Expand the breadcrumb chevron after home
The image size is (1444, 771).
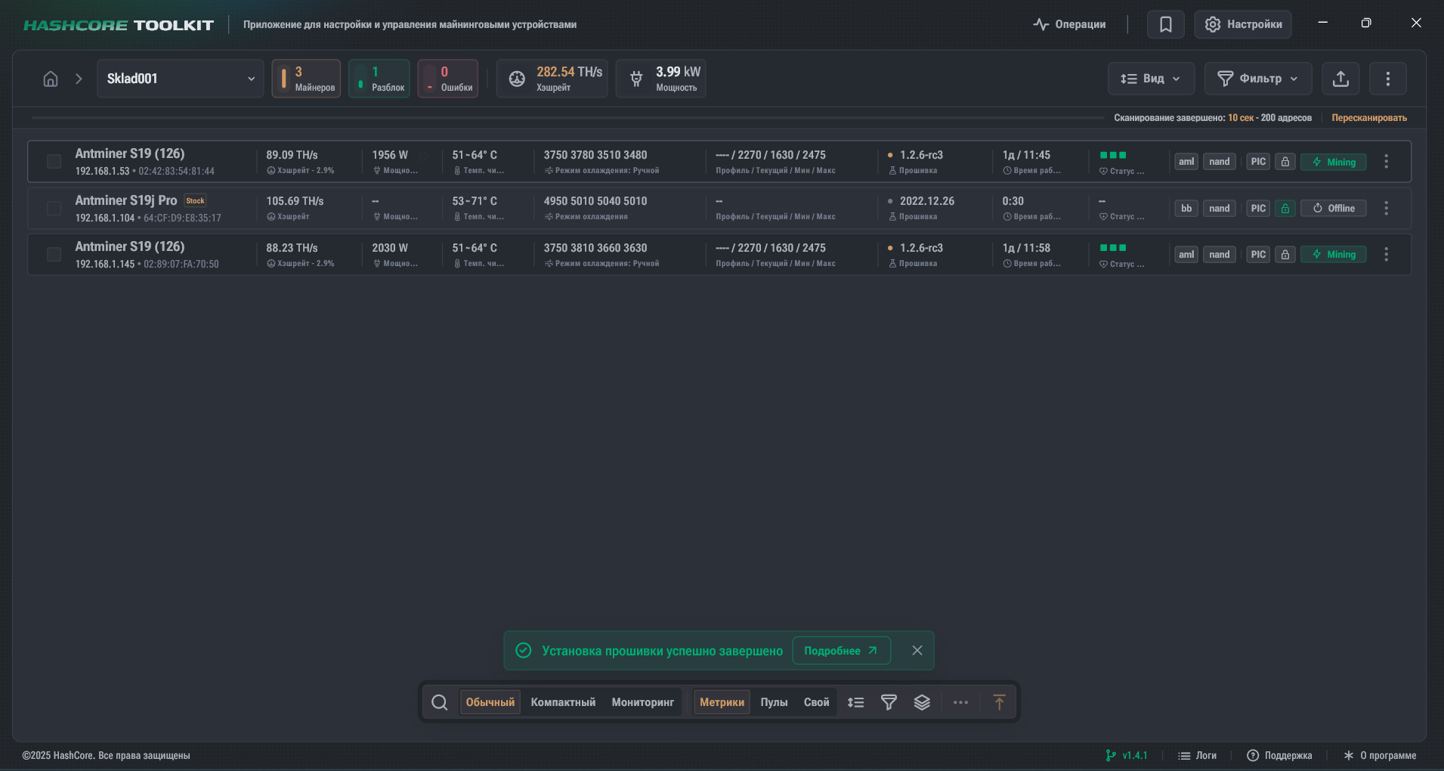coord(79,79)
